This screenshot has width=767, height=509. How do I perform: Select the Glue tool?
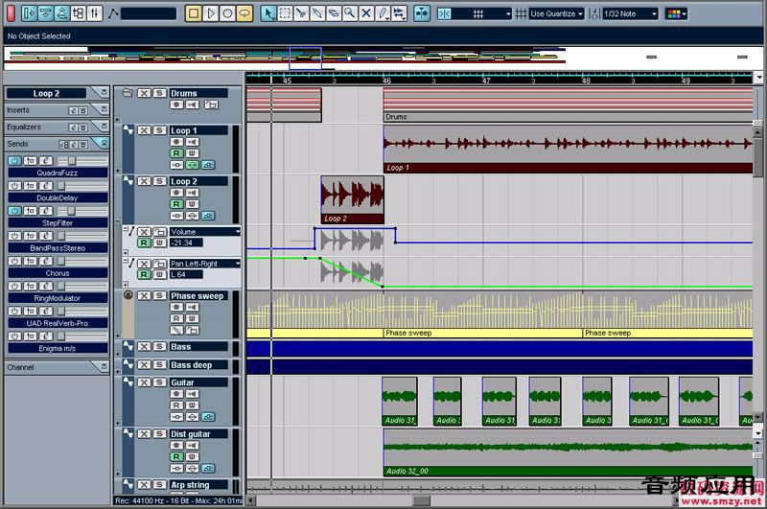tap(317, 13)
